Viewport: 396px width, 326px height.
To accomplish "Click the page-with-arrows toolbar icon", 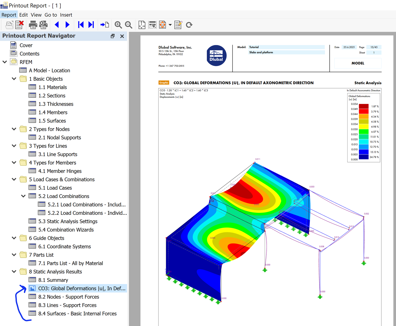I will (x=142, y=25).
